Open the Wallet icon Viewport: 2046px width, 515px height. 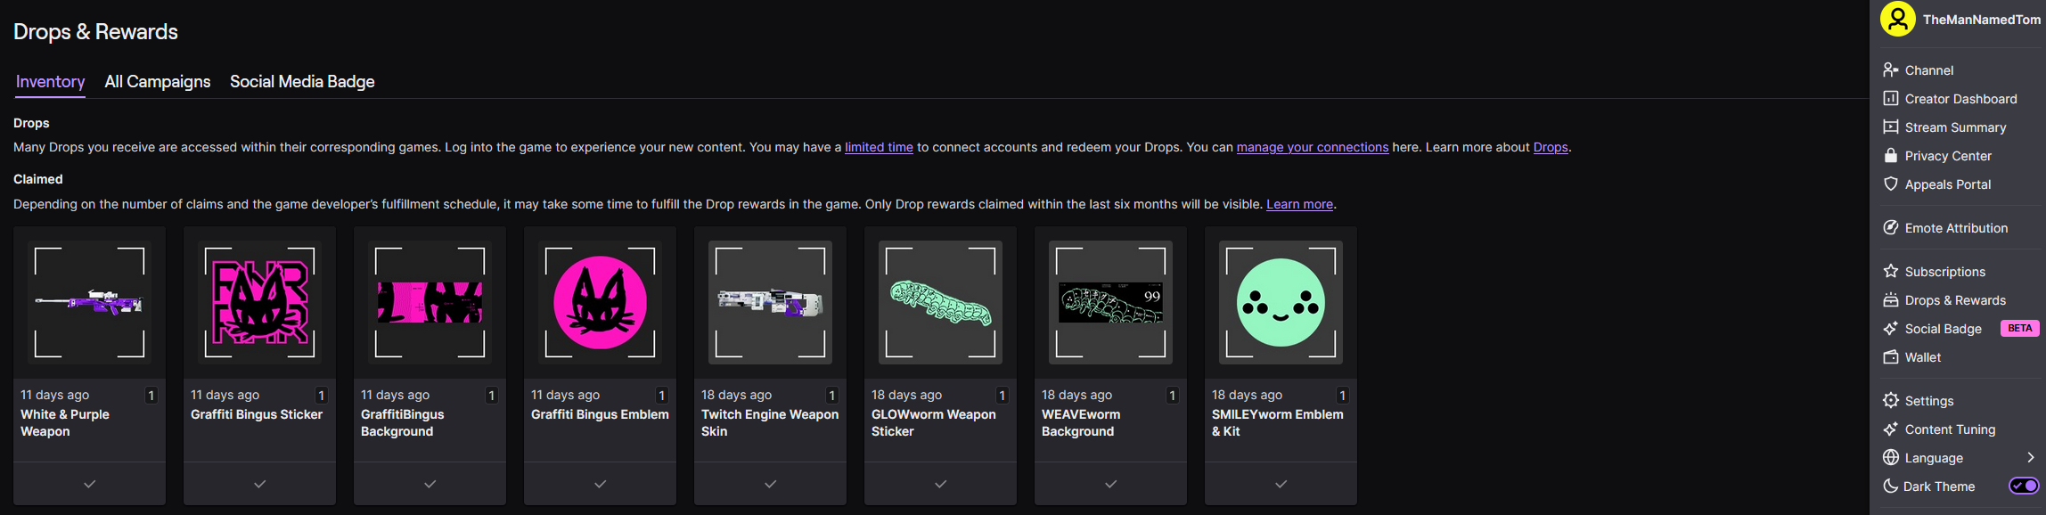click(x=1890, y=356)
